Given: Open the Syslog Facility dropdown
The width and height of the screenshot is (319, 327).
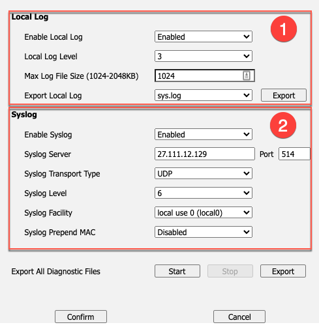Looking at the screenshot, I should pyautogui.click(x=204, y=212).
